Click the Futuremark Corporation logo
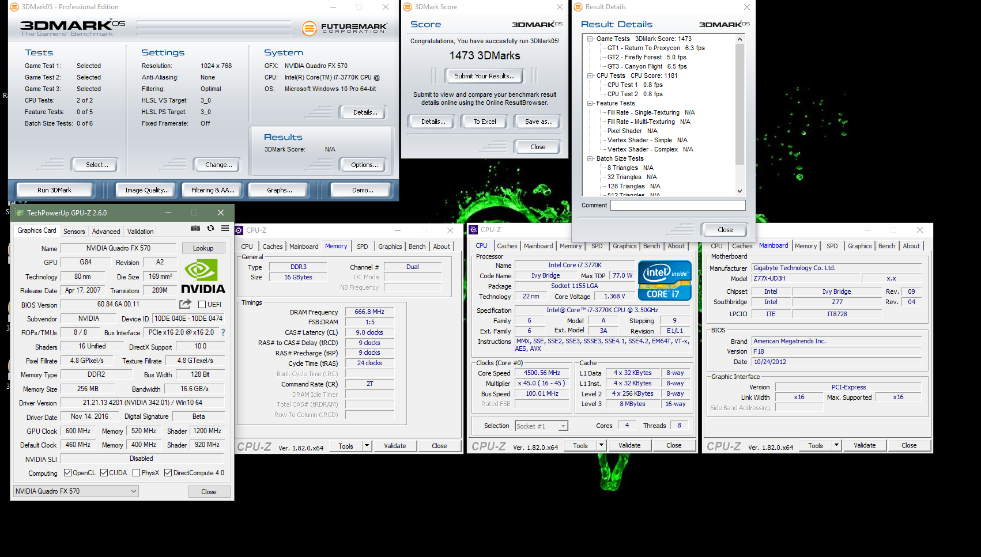The image size is (981, 557). point(345,28)
